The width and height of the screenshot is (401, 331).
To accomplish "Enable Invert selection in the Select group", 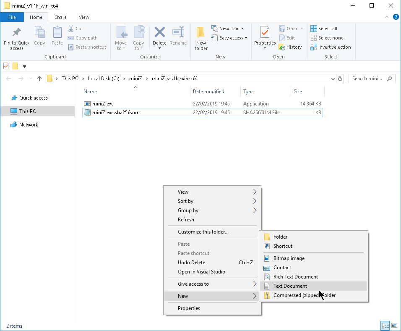I will pyautogui.click(x=331, y=47).
